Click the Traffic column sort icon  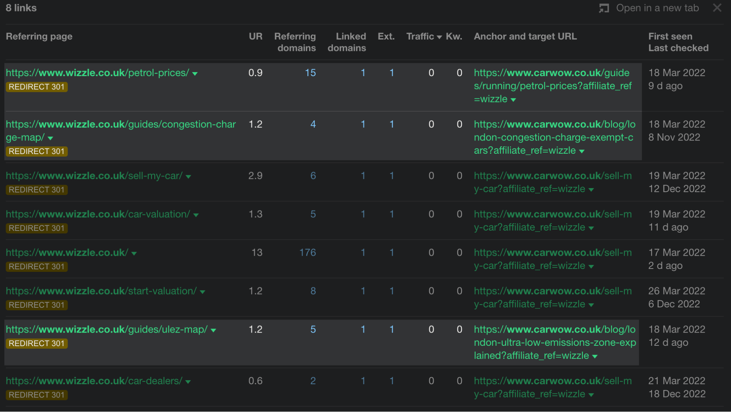[438, 36]
